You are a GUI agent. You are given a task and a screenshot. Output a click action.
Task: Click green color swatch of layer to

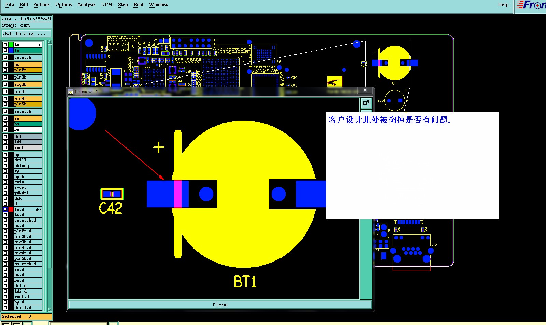11,45
